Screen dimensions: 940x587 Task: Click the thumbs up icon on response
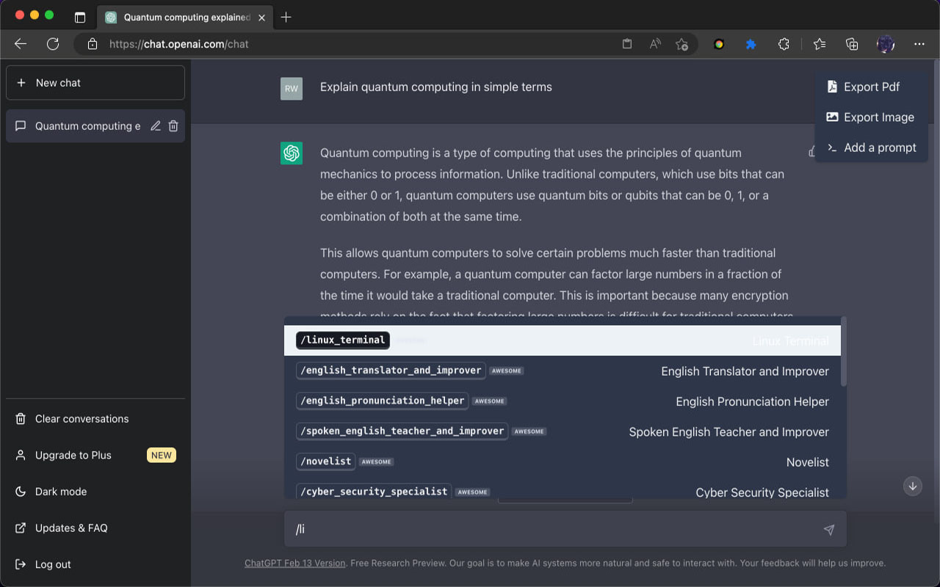click(x=811, y=153)
